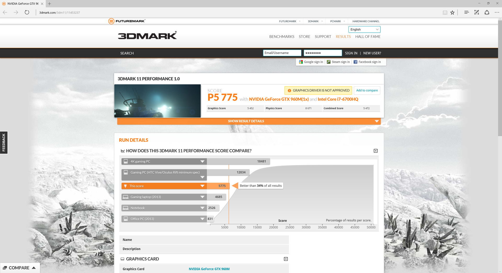This screenshot has width=502, height=273.
Task: Open a new browser tab
Action: click(x=49, y=4)
